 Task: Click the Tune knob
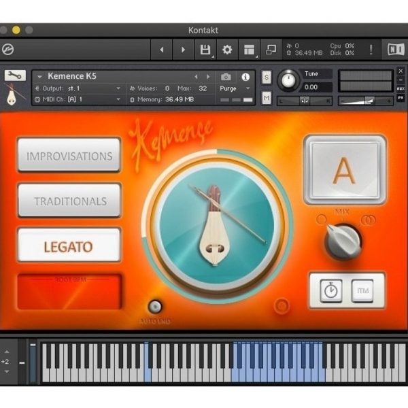pos(288,80)
